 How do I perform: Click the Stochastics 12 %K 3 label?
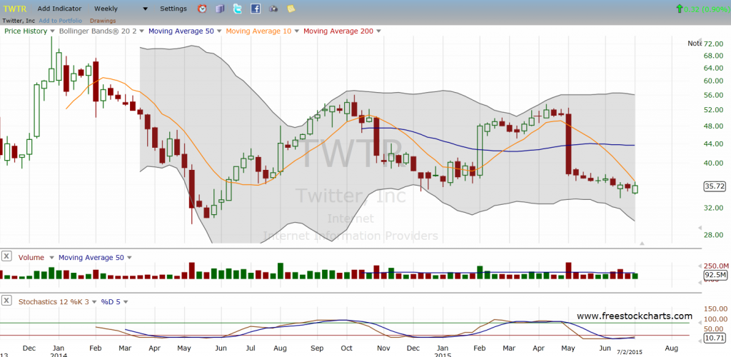(x=54, y=301)
